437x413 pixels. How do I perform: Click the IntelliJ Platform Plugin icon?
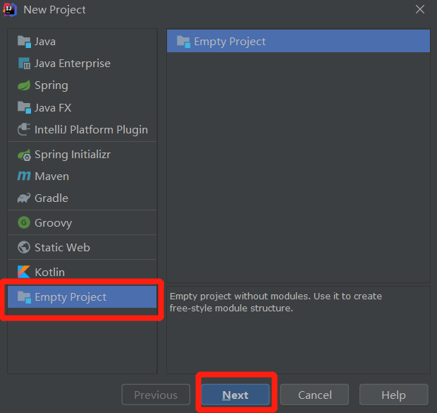pos(24,129)
